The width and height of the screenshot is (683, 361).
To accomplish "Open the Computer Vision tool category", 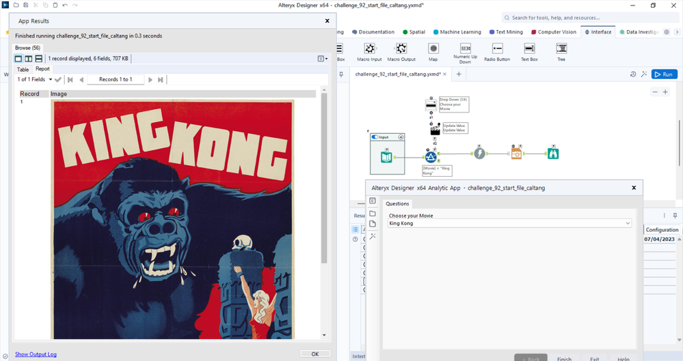I will point(554,32).
